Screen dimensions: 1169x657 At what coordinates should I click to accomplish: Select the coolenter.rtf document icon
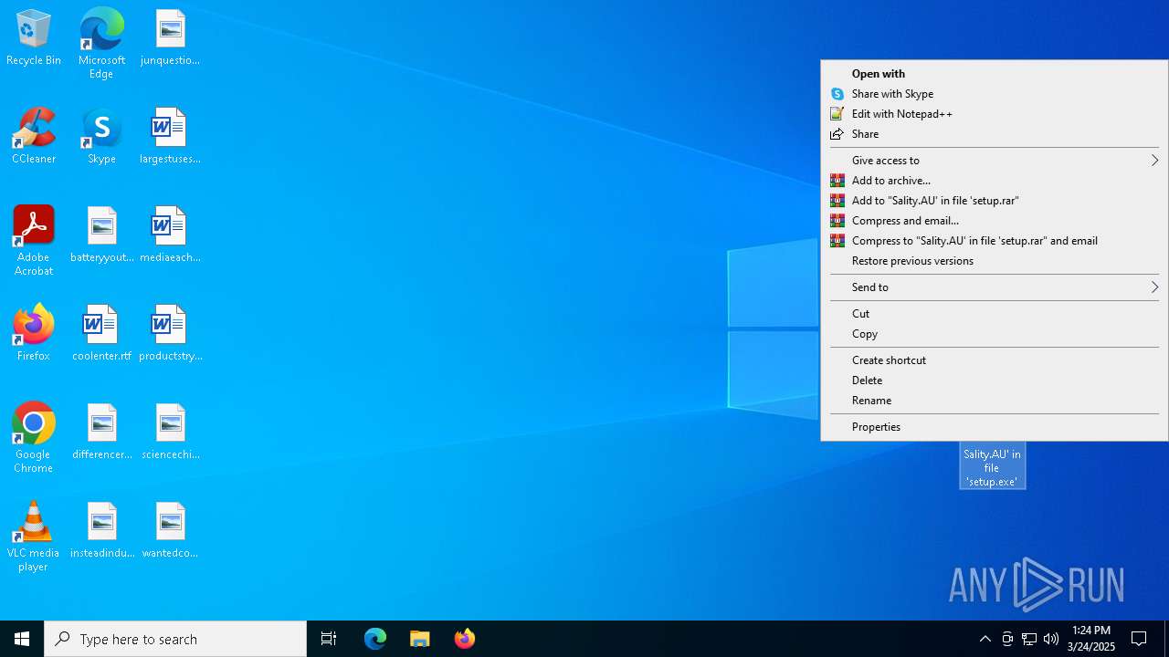pyautogui.click(x=101, y=334)
